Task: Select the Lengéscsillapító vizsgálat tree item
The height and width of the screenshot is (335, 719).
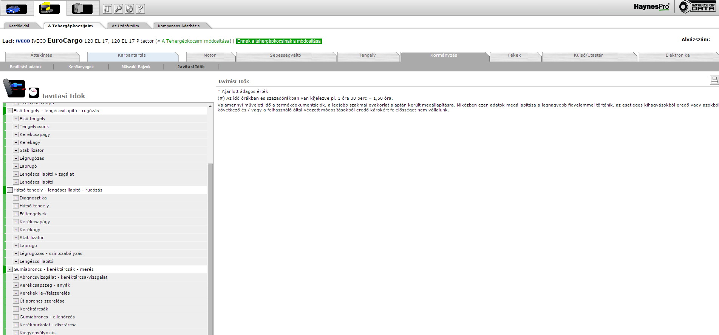Action: point(46,174)
